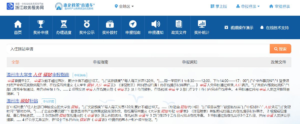Select the 申报通知 filter tab
This screenshot has height=124, width=300.
point(189,62)
